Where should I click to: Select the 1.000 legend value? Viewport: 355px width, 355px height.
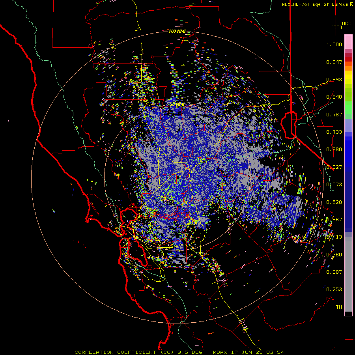point(334,44)
